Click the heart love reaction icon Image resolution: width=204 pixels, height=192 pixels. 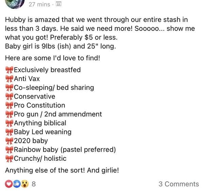(x=9, y=184)
